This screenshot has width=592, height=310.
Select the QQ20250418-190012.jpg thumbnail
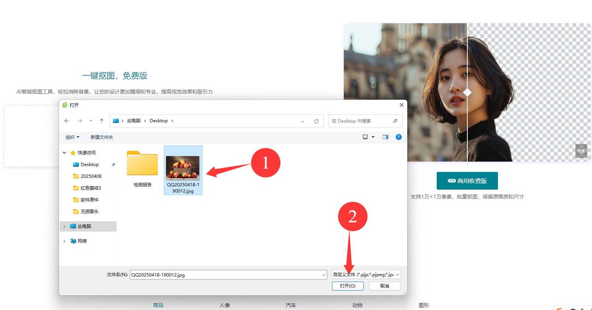183,169
